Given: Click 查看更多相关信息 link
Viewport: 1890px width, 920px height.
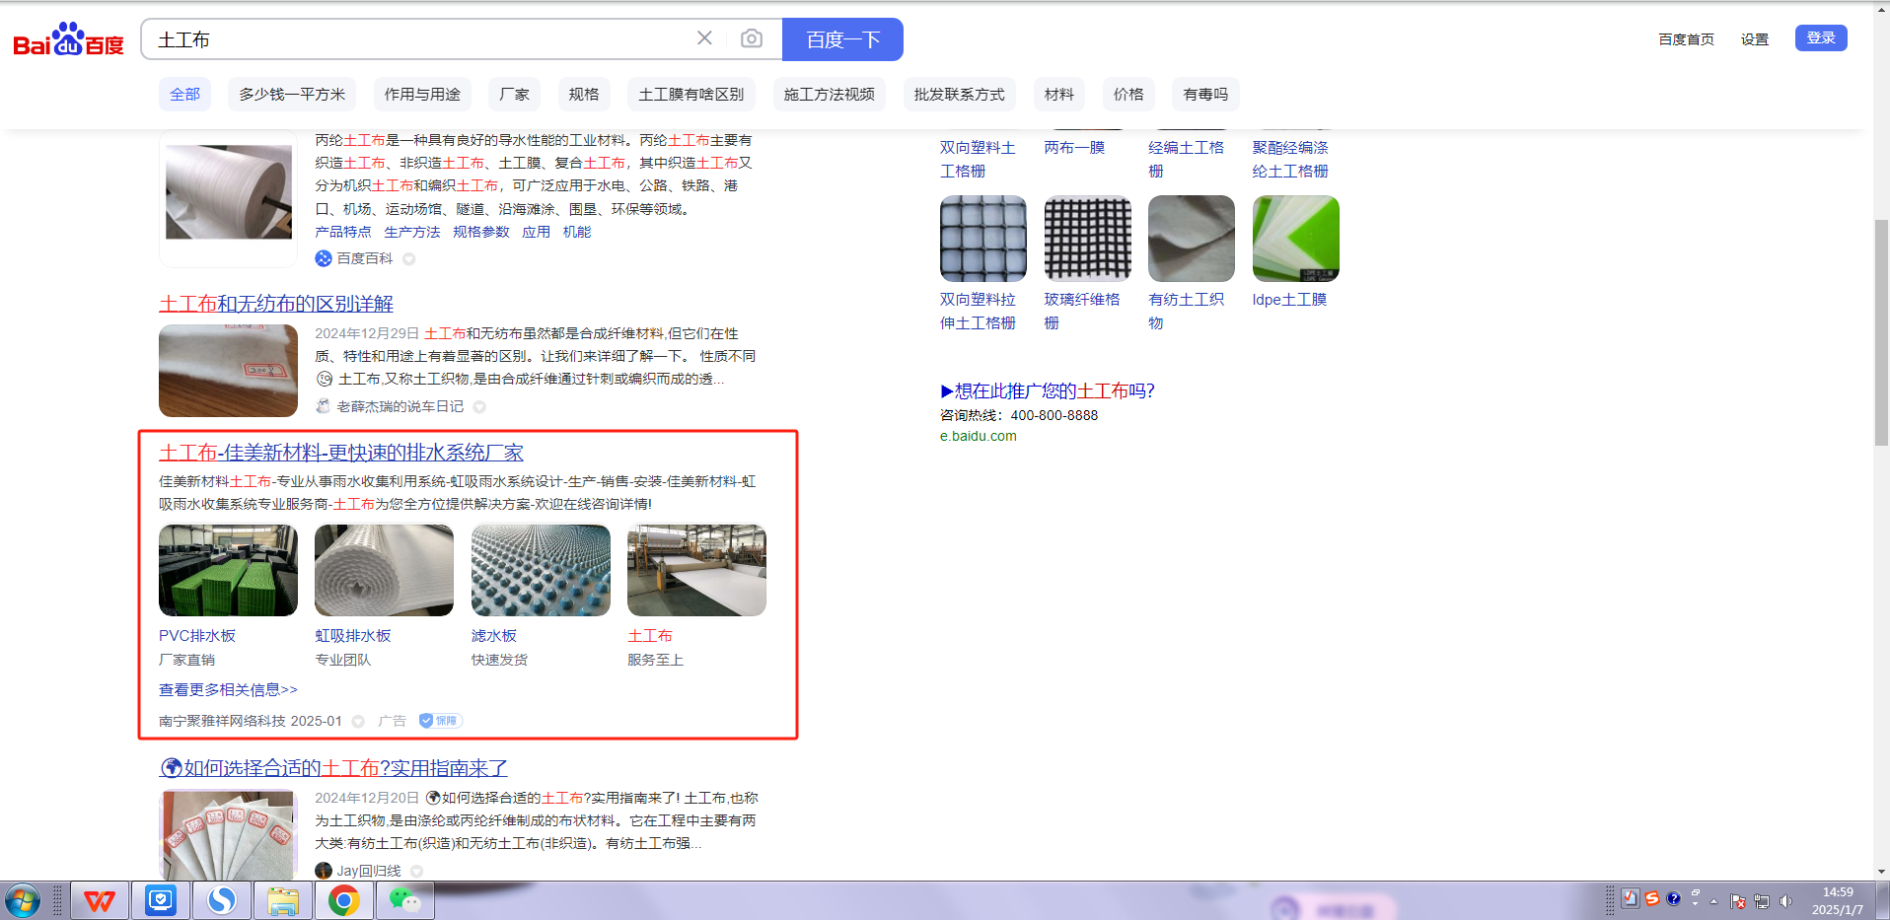Looking at the screenshot, I should point(228,690).
